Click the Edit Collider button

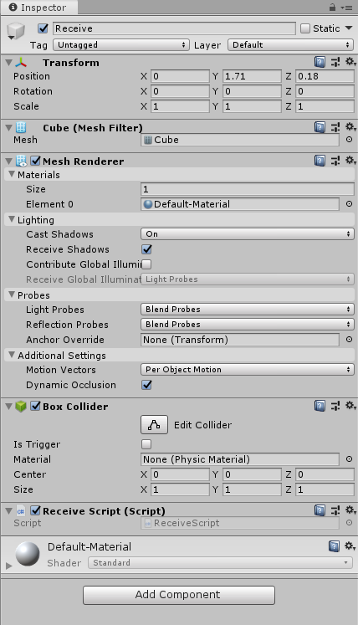154,425
